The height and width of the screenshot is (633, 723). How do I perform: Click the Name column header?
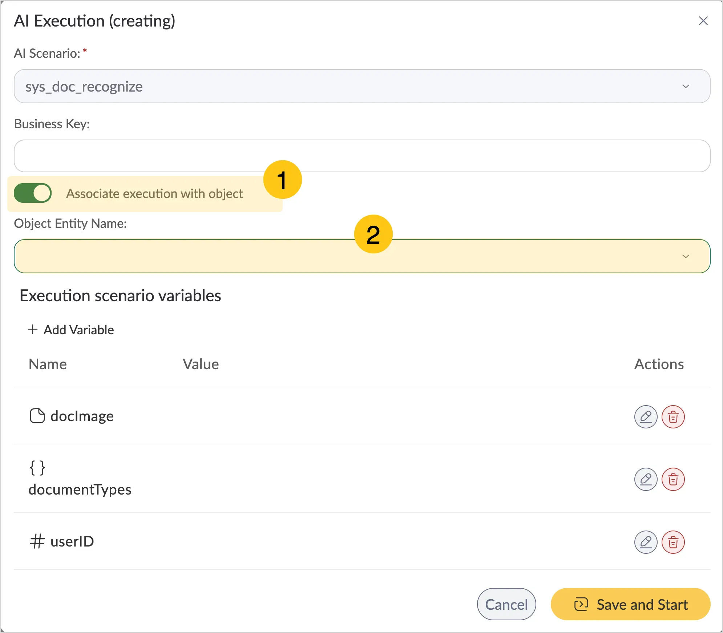(48, 364)
